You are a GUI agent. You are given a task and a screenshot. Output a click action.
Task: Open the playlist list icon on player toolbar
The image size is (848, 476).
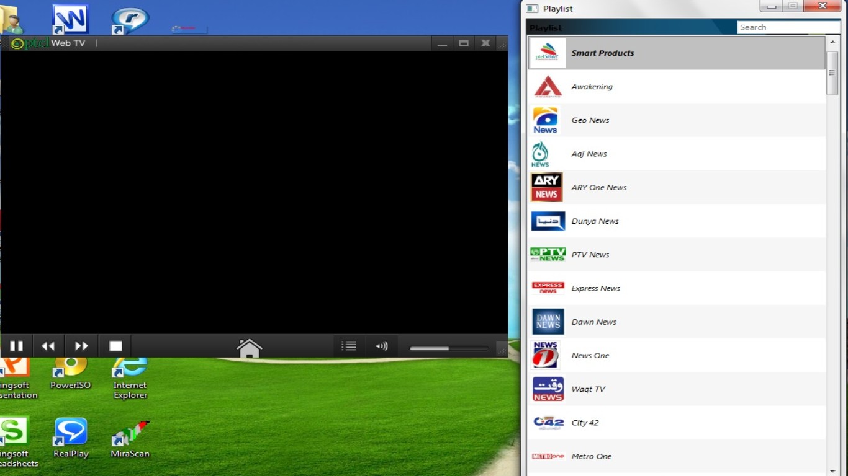point(349,346)
